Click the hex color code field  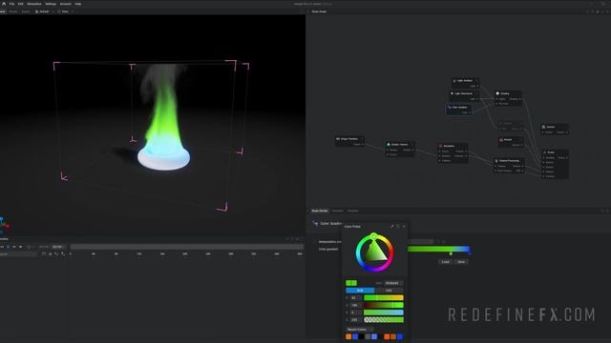coord(393,283)
